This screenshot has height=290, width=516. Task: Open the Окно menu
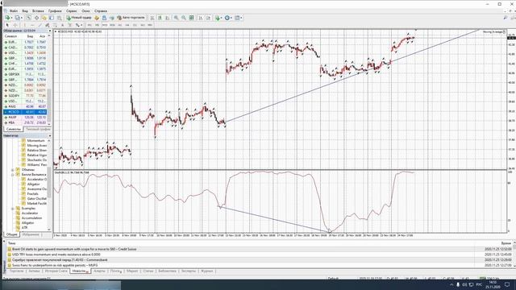85,10
